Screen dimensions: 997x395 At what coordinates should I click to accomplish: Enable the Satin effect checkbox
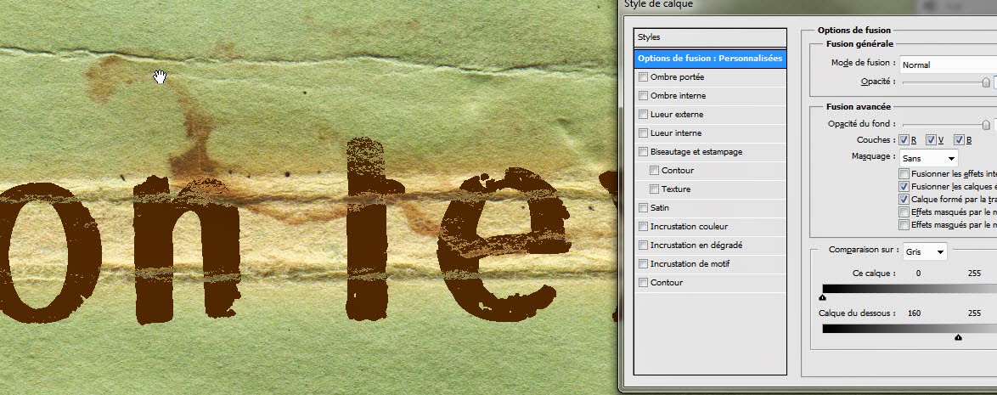tap(643, 207)
